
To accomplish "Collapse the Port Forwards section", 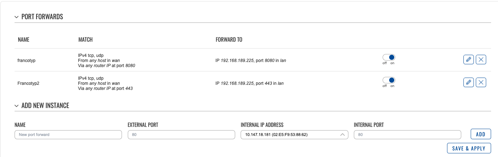I will (x=16, y=17).
